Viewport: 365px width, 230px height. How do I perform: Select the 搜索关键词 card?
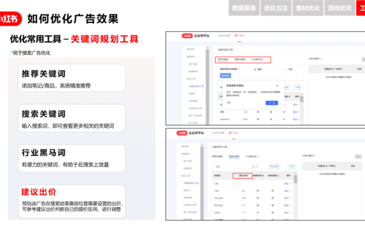72,118
